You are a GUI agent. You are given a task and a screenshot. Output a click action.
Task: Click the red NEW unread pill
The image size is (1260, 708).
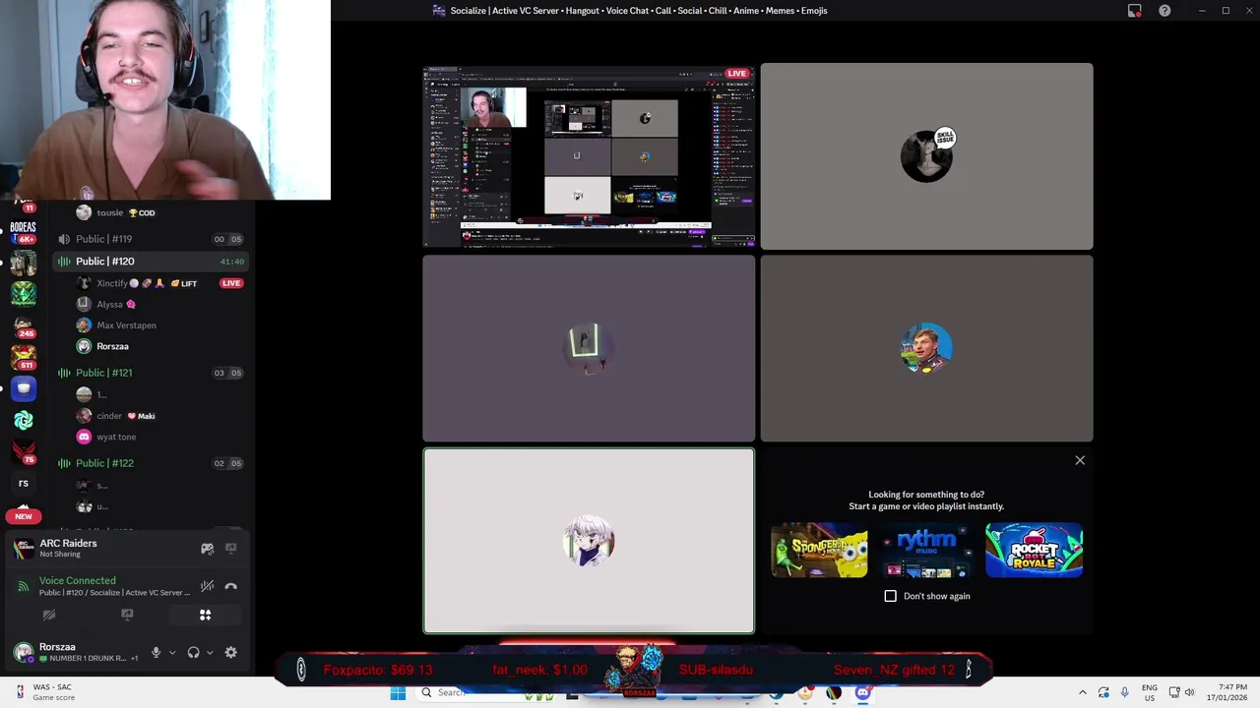coord(24,516)
